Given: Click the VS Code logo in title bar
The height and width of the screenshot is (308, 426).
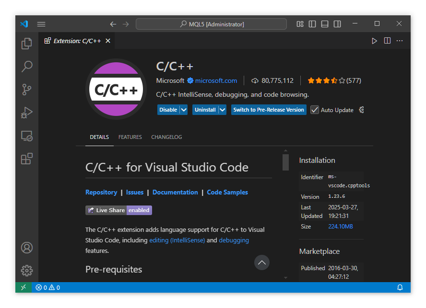Looking at the screenshot, I should 24,24.
